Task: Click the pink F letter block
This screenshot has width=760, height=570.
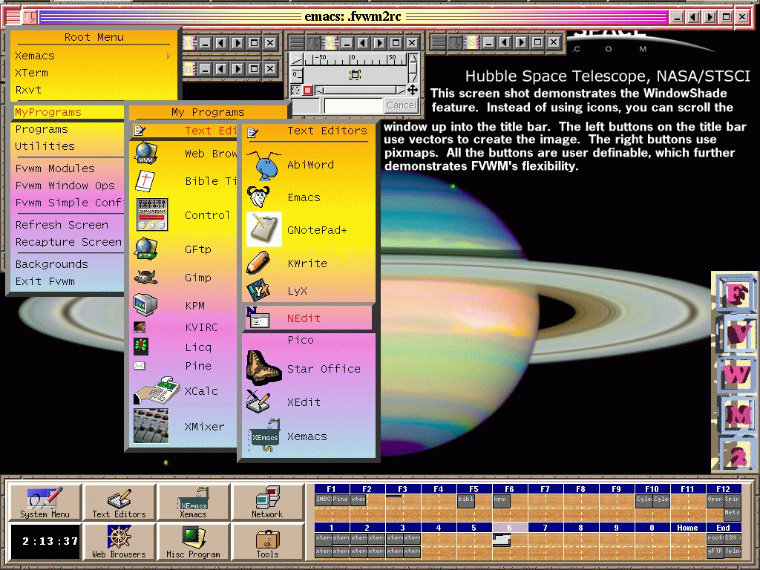Action: tap(736, 293)
